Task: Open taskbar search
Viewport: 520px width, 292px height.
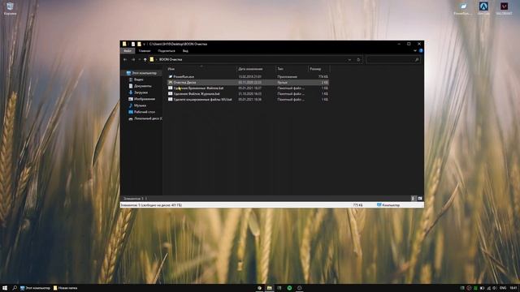Action: tap(15, 288)
